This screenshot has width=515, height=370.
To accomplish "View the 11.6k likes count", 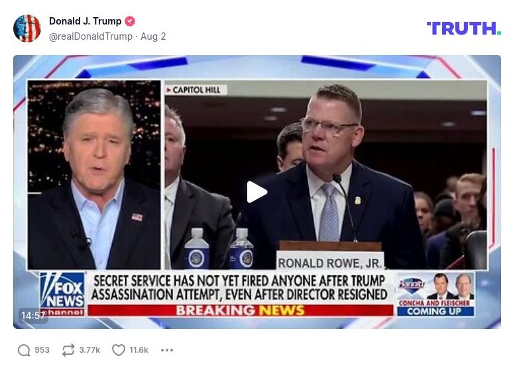I will point(139,350).
